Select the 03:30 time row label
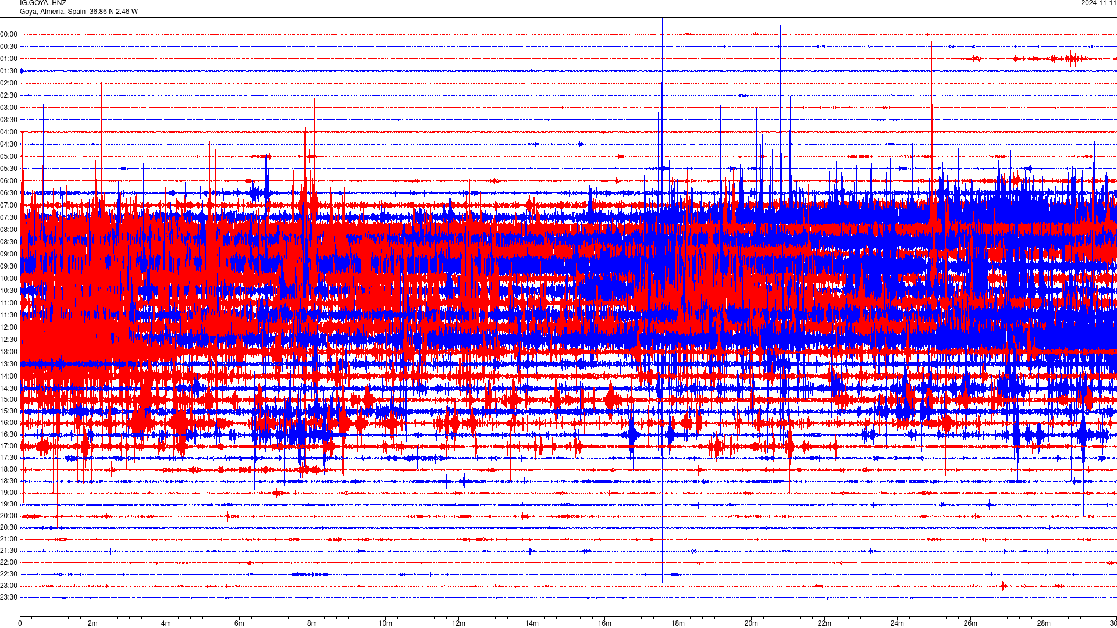The image size is (1117, 628). click(9, 120)
